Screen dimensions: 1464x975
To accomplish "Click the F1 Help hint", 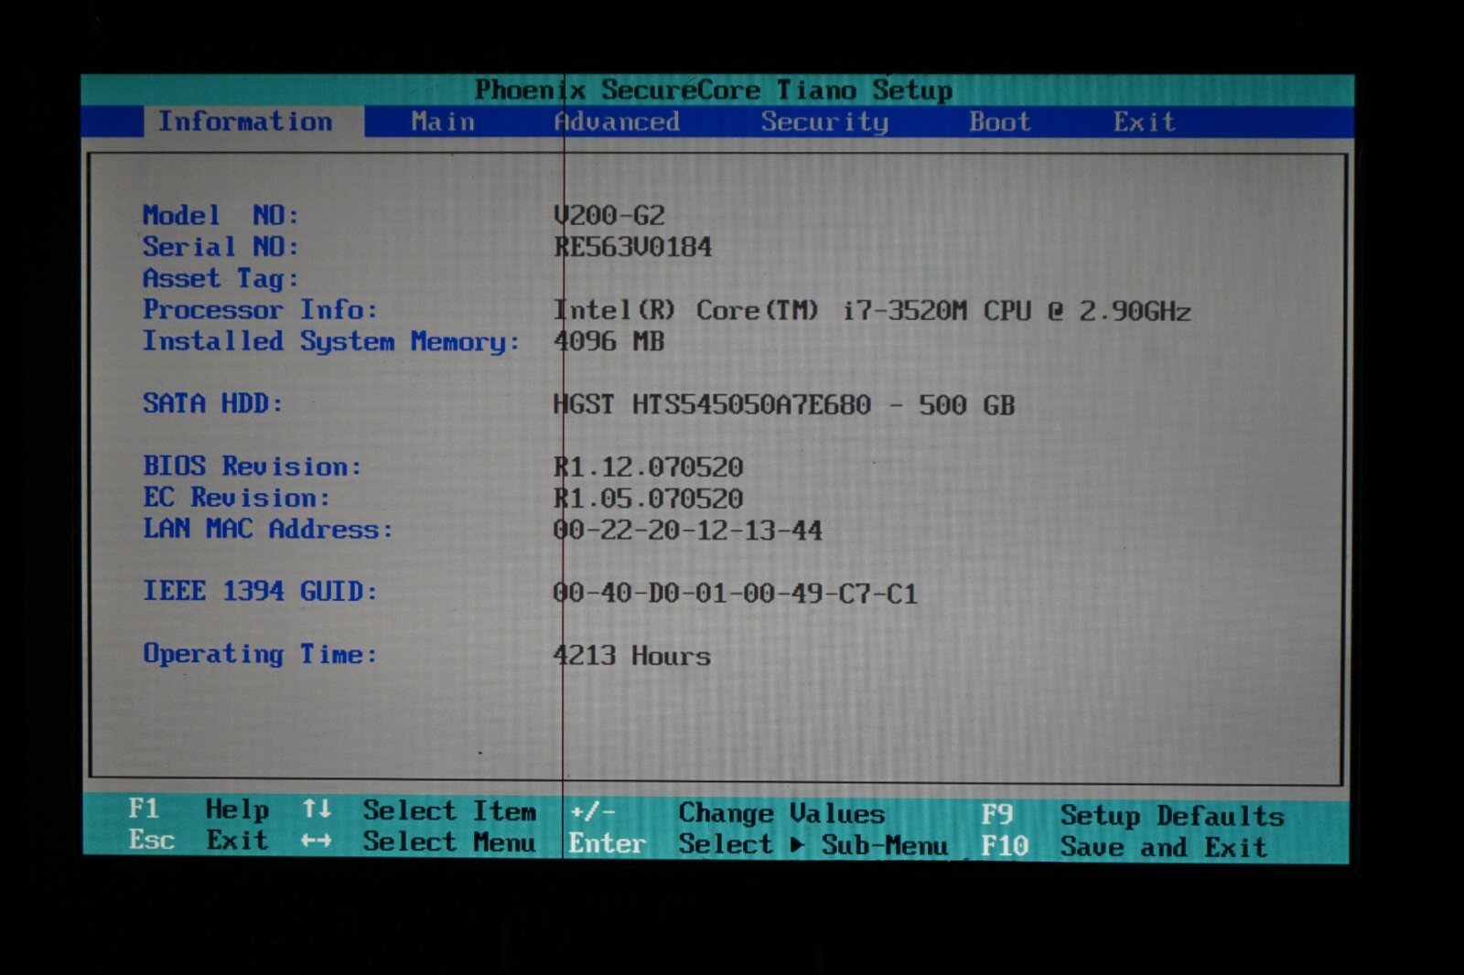I will pyautogui.click(x=199, y=809).
